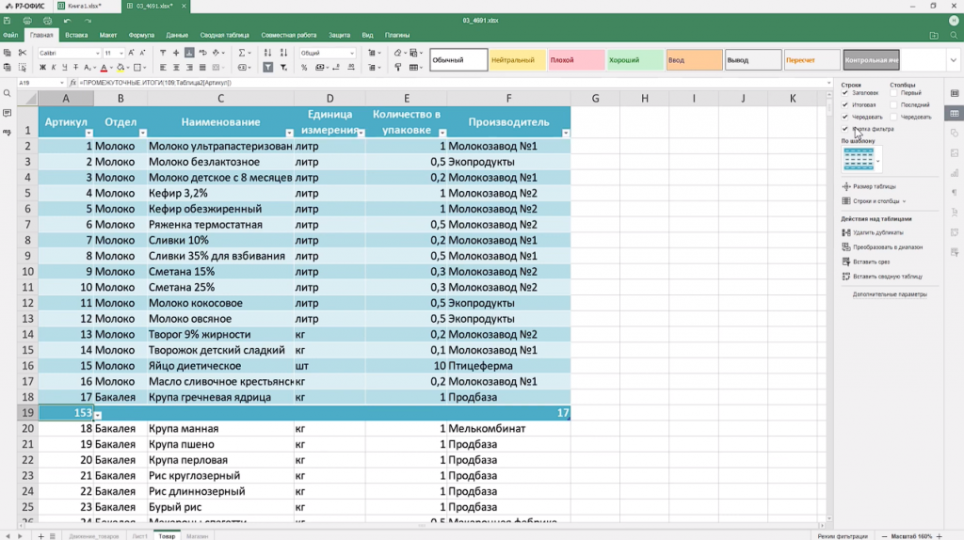Open cell settings icon in right sidebar
This screenshot has width=964, height=540.
(x=955, y=93)
